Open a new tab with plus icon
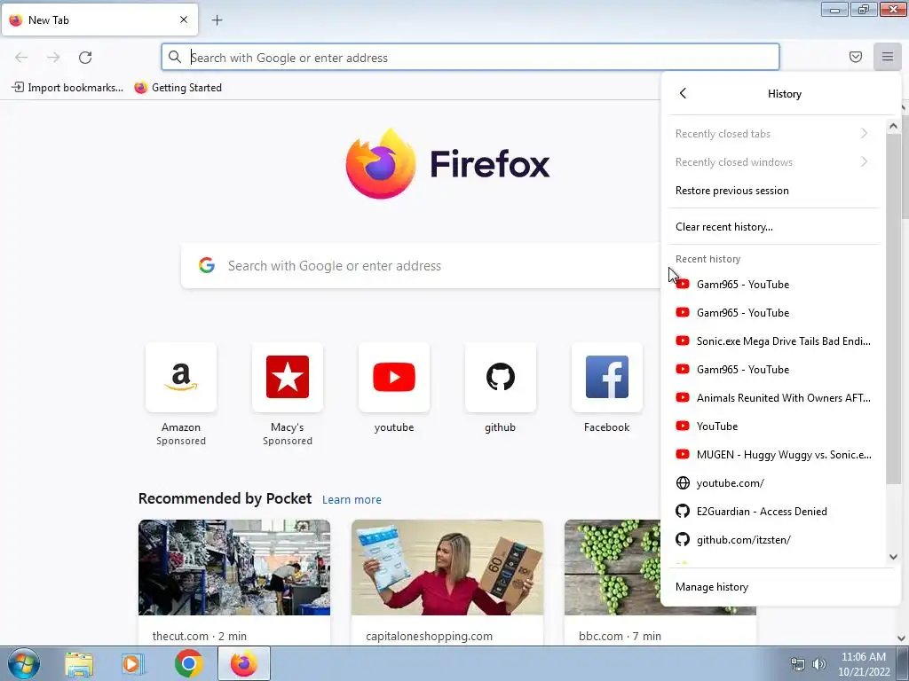This screenshot has width=909, height=681. (217, 20)
